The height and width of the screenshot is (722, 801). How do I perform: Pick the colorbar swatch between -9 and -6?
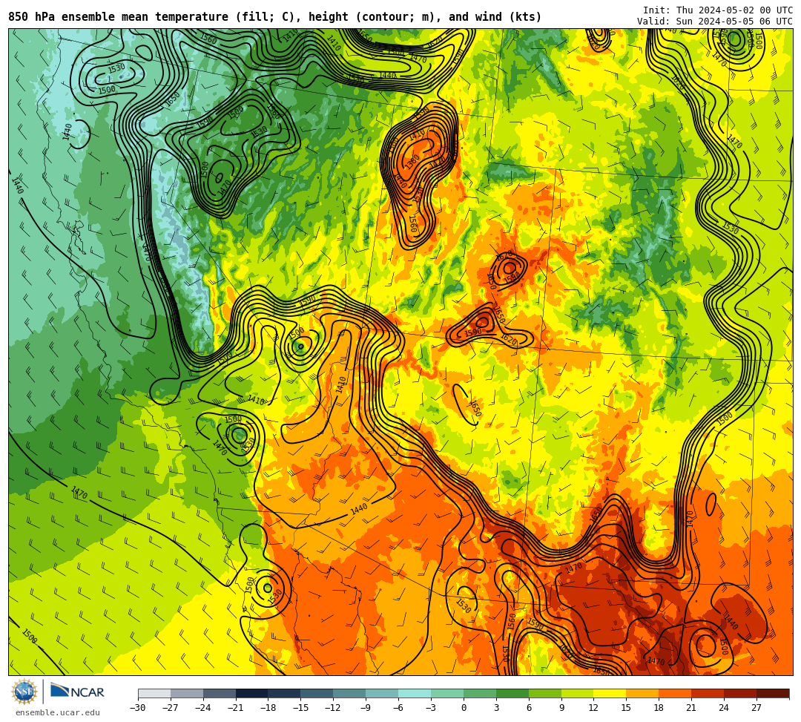point(382,693)
